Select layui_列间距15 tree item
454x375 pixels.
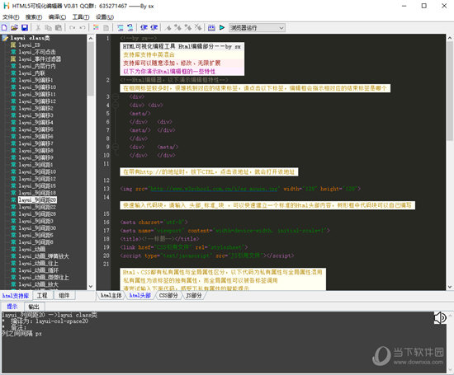tap(37, 186)
